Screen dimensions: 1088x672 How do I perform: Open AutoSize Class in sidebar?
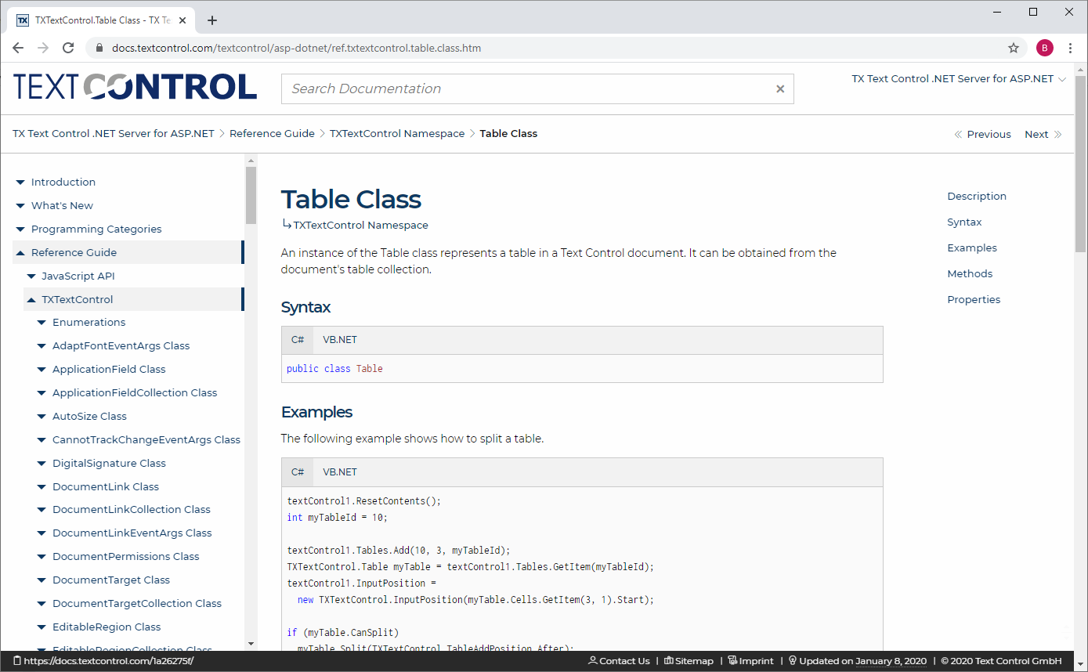tap(89, 417)
